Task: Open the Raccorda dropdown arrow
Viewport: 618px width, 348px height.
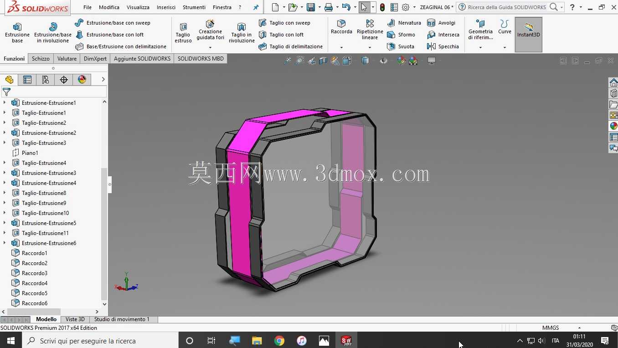Action: (341, 47)
